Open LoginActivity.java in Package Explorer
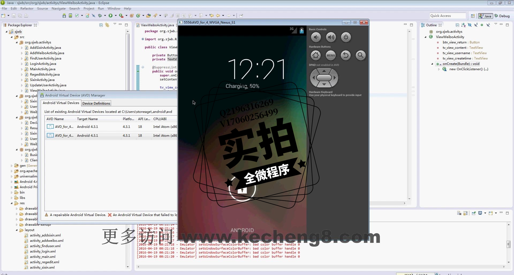This screenshot has width=514, height=275. click(43, 64)
